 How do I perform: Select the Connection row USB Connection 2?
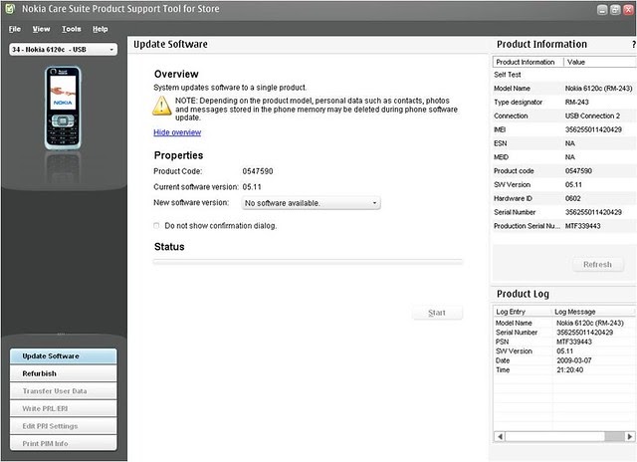click(x=564, y=115)
